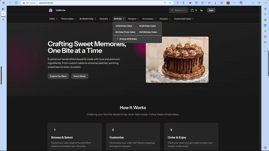Open the Desserts dropdown
This screenshot has height=151, width=269.
pyautogui.click(x=105, y=19)
